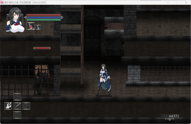Click the game icon in title bar
The width and height of the screenshot is (191, 124).
(x=2, y=2)
